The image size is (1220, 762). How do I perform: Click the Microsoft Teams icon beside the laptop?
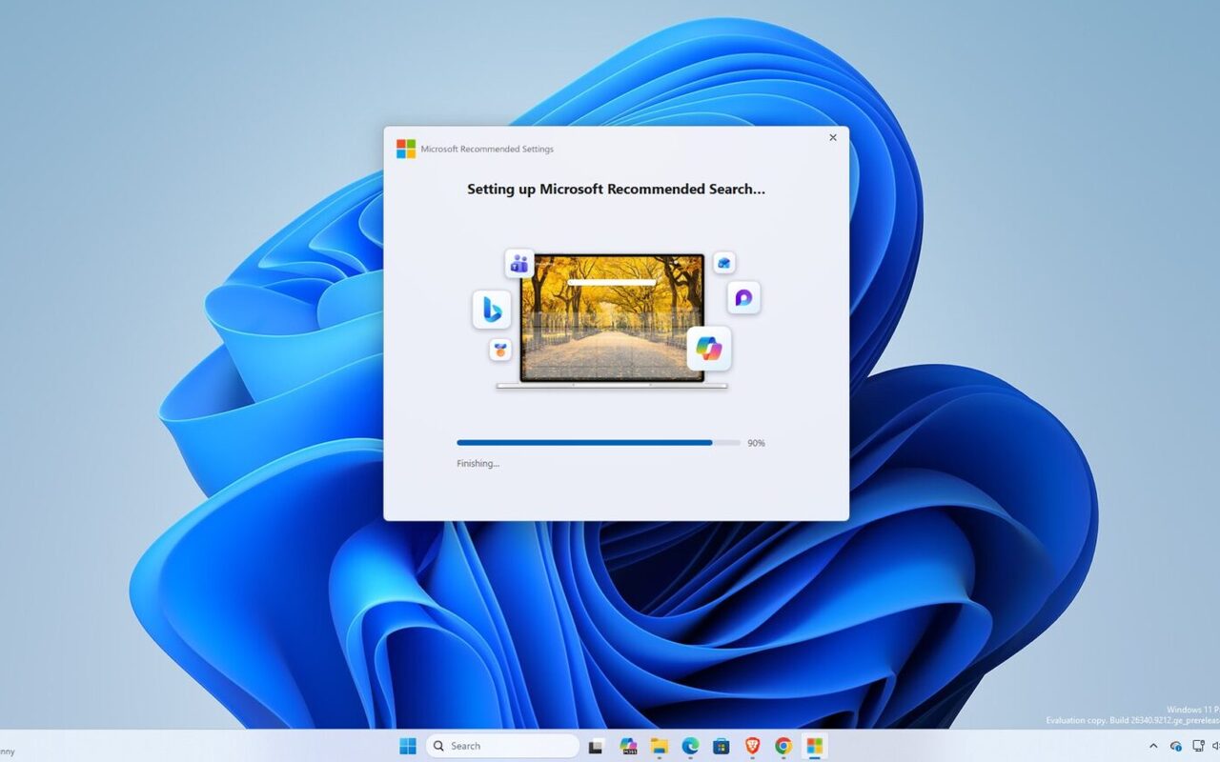click(x=519, y=263)
